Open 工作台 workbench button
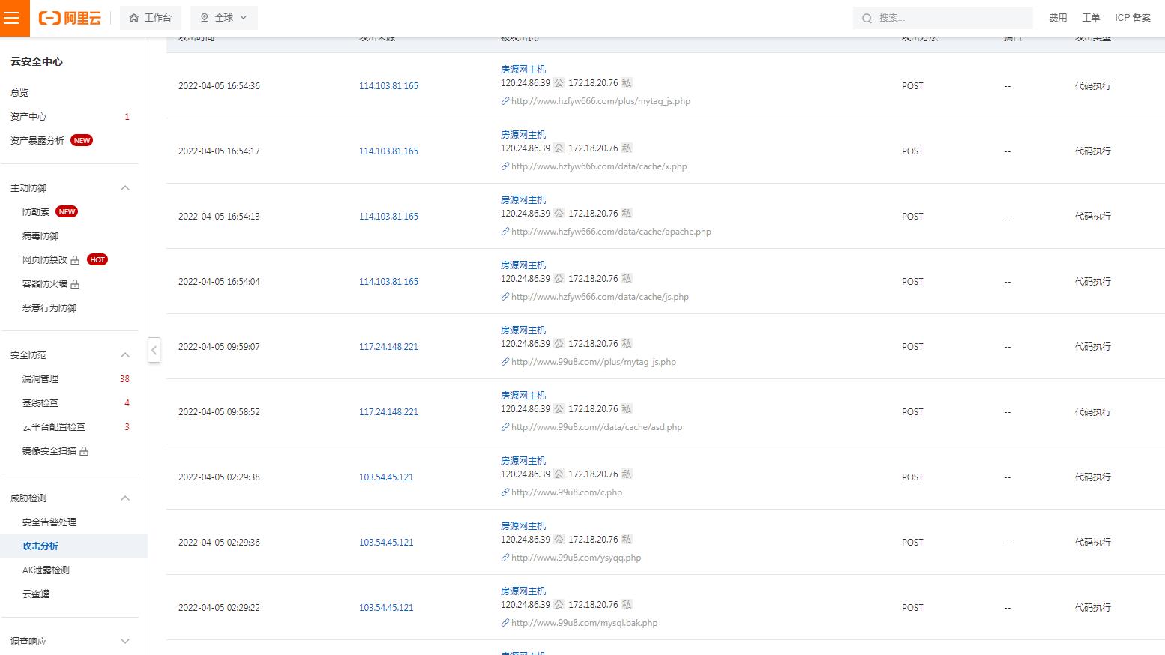Image resolution: width=1165 pixels, height=655 pixels. point(150,18)
